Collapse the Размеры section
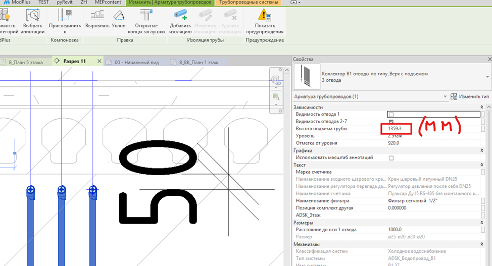Image resolution: width=492 pixels, height=266 pixels. pyautogui.click(x=482, y=223)
